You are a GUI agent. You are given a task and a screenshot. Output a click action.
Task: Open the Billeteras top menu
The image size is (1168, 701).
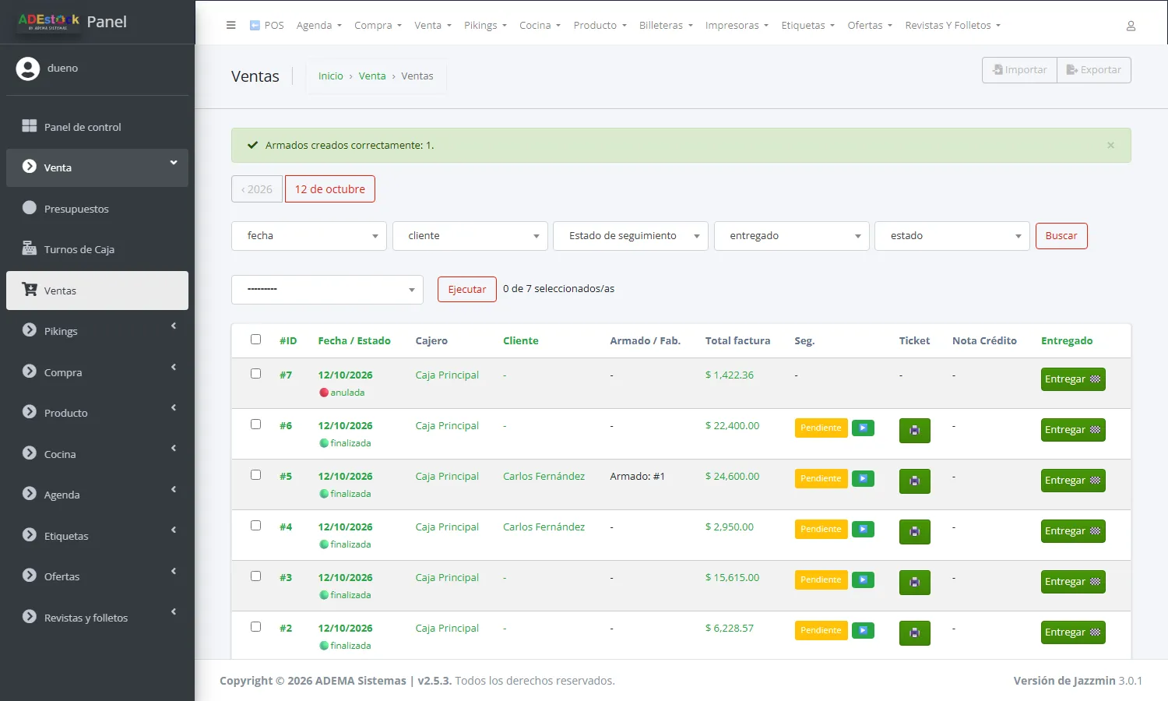point(666,26)
